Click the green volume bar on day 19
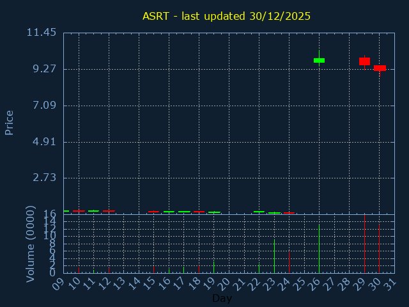Image resolution: width=409 pixels, height=307 pixels. point(213,267)
